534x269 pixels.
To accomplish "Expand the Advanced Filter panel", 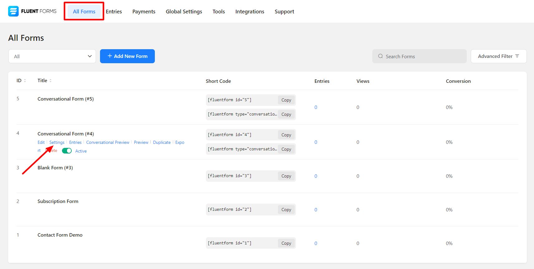I will [498, 56].
